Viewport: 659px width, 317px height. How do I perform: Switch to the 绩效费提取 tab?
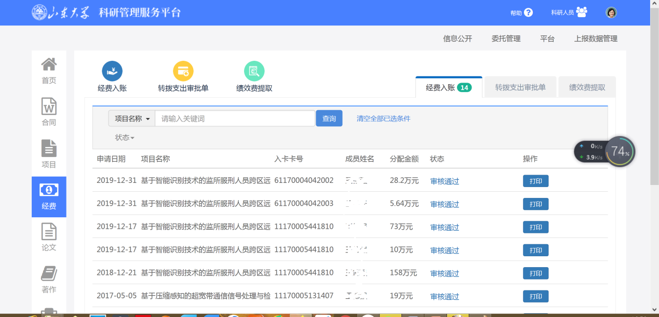587,87
